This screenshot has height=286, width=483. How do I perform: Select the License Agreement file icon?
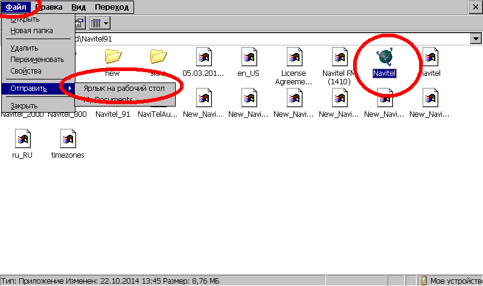pyautogui.click(x=294, y=57)
